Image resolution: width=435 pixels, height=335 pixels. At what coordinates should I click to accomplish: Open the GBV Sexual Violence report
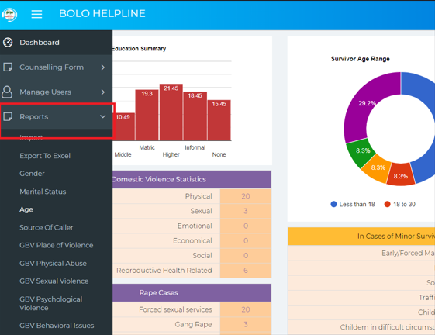(54, 281)
